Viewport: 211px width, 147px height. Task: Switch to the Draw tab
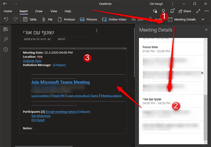click(x=39, y=11)
